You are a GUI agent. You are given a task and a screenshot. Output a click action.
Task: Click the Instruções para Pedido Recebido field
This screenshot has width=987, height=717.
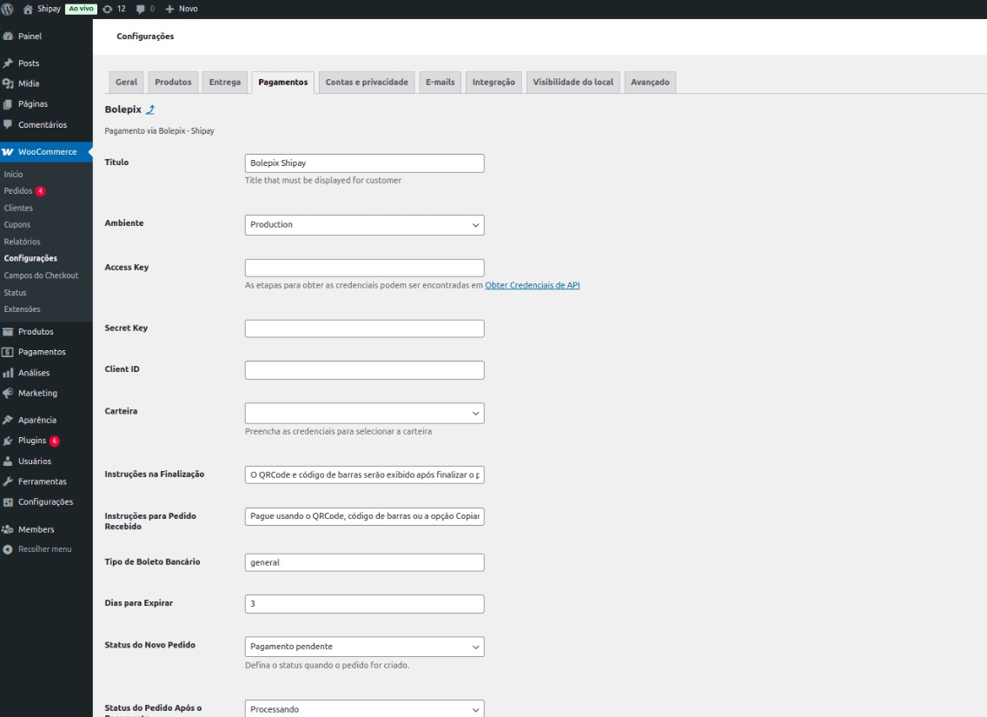coord(364,516)
